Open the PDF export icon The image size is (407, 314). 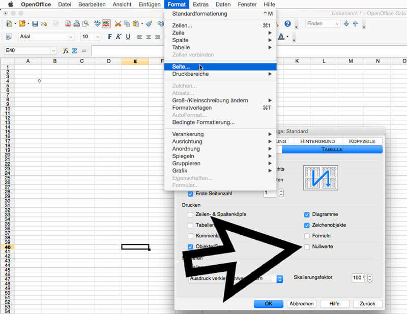click(67, 24)
